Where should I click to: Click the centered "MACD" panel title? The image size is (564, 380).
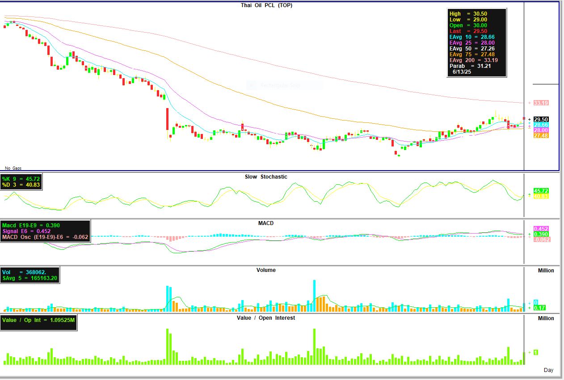266,223
